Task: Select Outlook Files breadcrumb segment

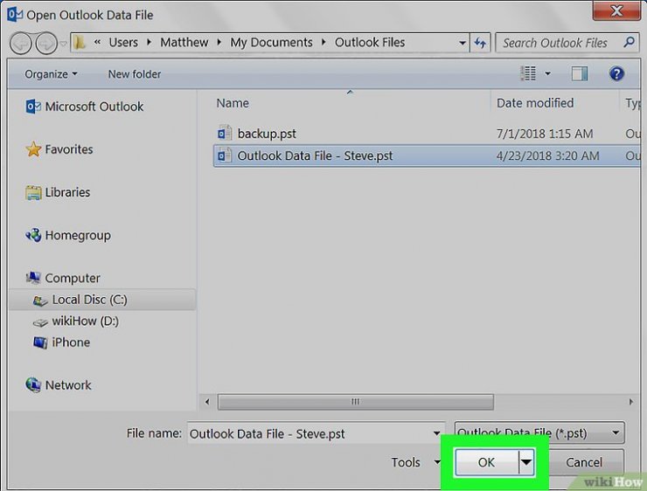Action: [369, 43]
